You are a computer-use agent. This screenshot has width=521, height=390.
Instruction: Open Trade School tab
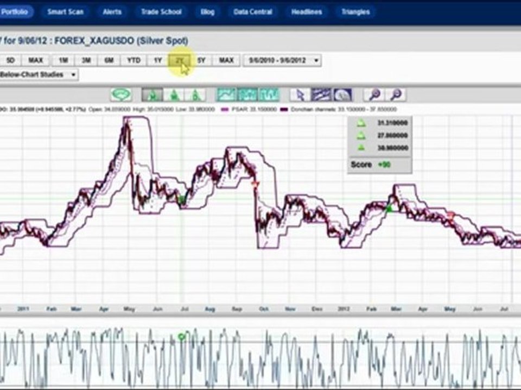tap(161, 12)
